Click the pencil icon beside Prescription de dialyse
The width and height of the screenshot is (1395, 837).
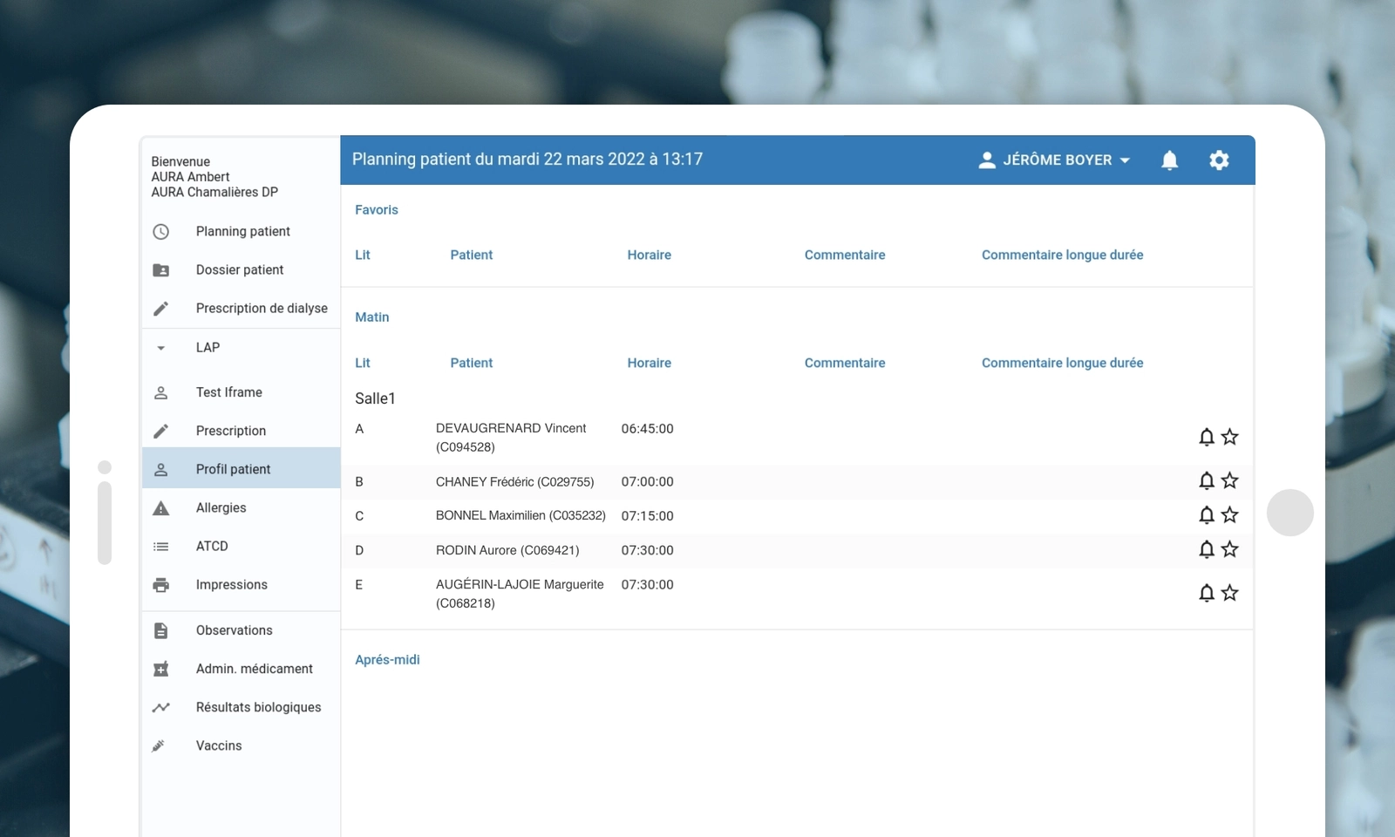160,309
